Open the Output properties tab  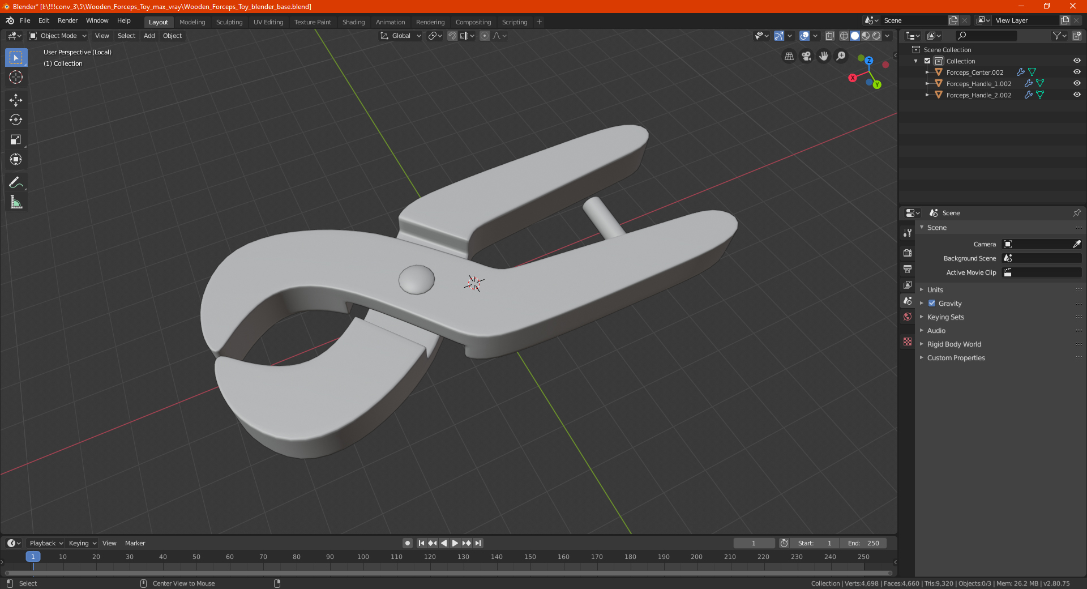click(x=908, y=268)
